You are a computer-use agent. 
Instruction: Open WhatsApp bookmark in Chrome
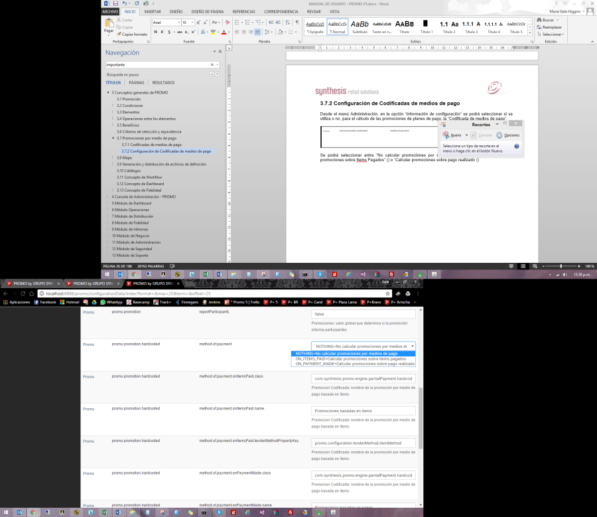[x=111, y=302]
